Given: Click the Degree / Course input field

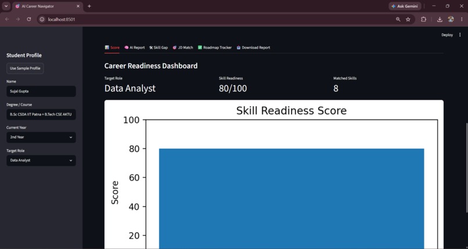Looking at the screenshot, I should tap(41, 114).
